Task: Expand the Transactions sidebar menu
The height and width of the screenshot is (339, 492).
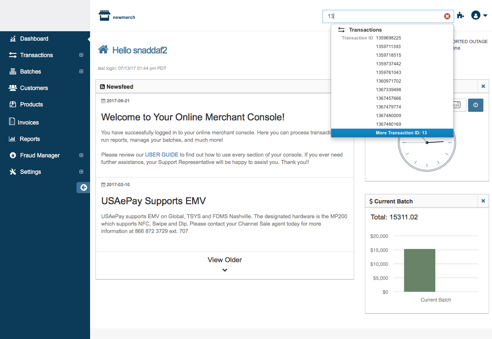Action: 81,55
